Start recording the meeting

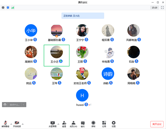(x=93, y=124)
